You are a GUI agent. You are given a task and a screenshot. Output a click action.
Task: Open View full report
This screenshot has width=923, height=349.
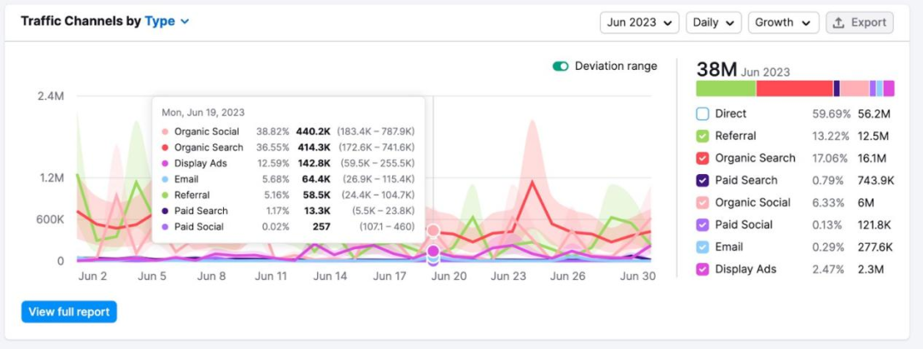click(69, 311)
